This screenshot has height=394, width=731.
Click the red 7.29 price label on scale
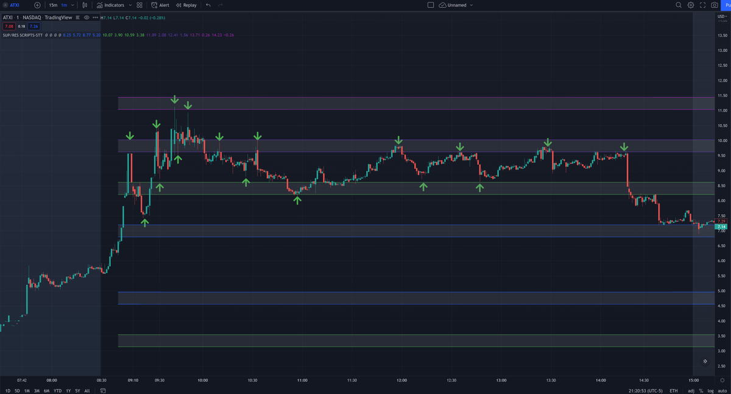click(x=722, y=221)
